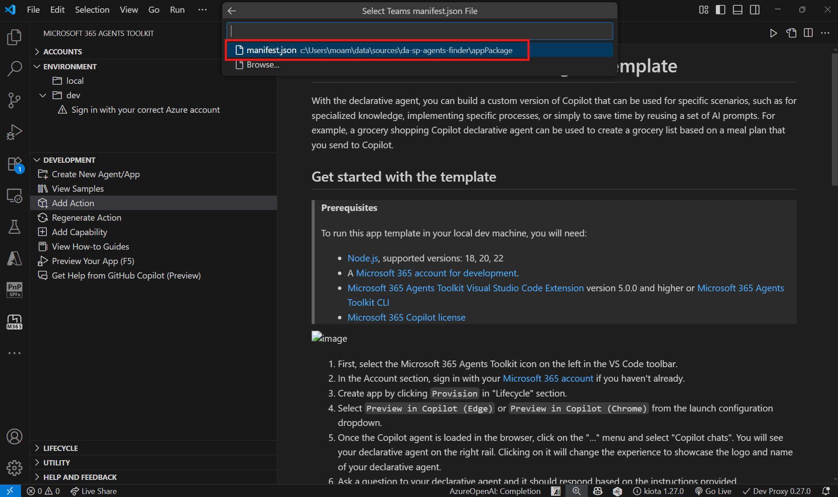Click Regenerate Action
Viewport: 838px width, 497px height.
click(x=153, y=218)
